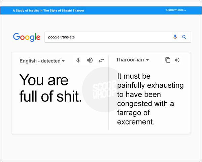The height and width of the screenshot is (162, 202).
Task: Open the Tharoor-ian target language dropdown
Action: coord(132,60)
